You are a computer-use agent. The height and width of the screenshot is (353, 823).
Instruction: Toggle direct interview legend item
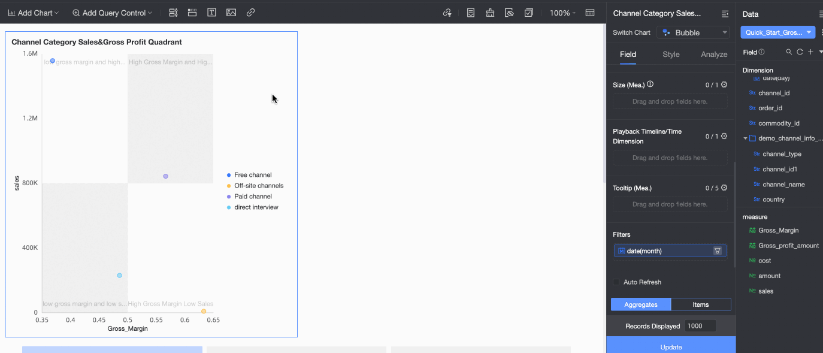point(253,207)
